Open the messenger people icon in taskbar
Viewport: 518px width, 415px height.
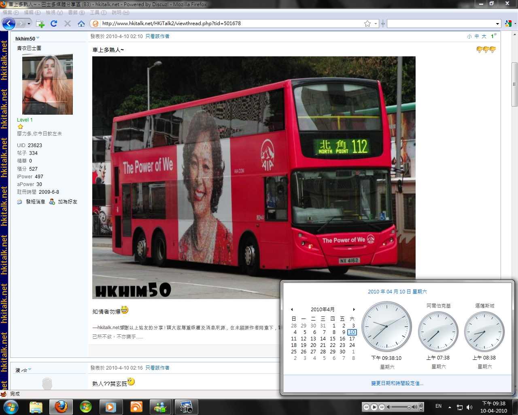pos(161,407)
